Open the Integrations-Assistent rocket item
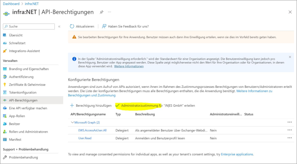 (24, 51)
